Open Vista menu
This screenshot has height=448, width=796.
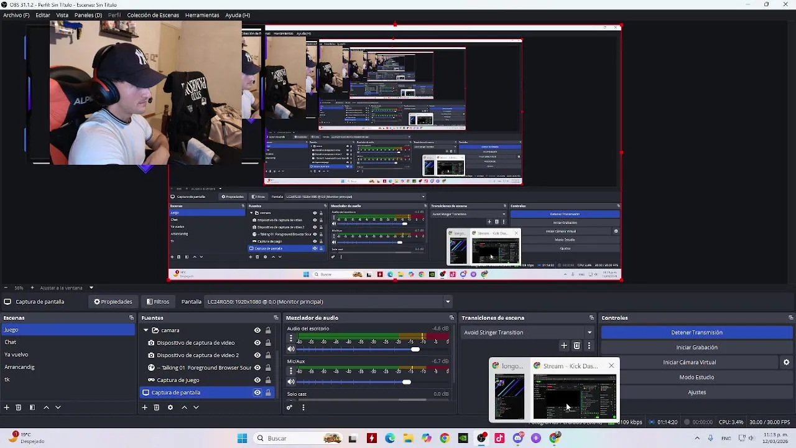(x=62, y=15)
